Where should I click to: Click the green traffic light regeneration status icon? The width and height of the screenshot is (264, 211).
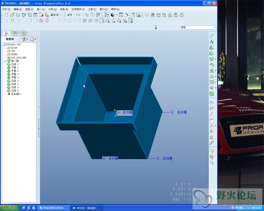(x=156, y=27)
